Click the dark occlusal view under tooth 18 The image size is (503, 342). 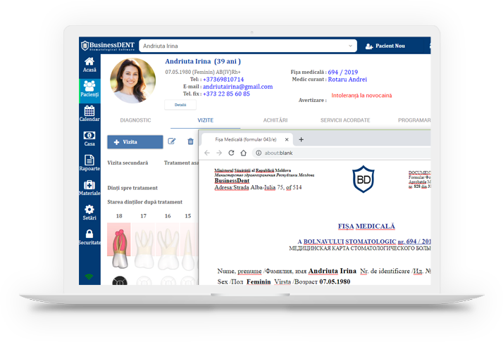click(120, 281)
